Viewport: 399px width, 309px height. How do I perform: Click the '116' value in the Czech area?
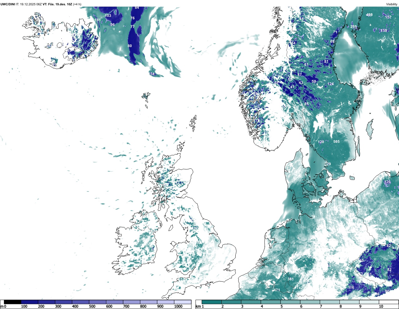tap(351, 287)
